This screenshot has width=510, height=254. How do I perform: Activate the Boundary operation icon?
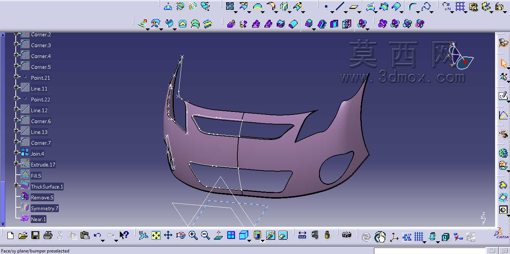coord(257,6)
